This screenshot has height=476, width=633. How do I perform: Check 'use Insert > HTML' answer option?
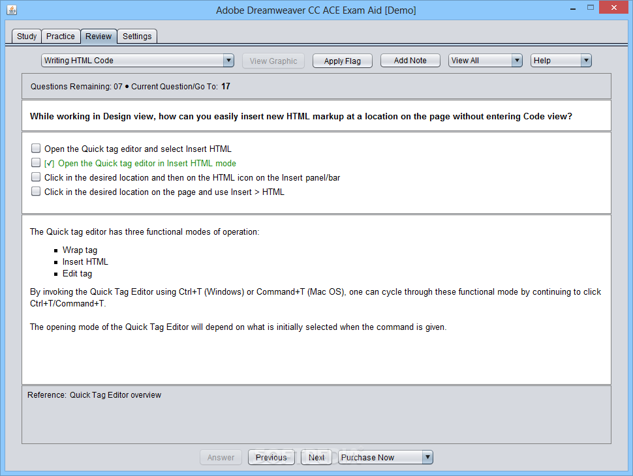36,192
